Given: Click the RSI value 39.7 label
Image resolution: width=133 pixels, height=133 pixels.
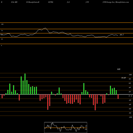Looking at the screenshot, I should pyautogui.click(x=122, y=35).
